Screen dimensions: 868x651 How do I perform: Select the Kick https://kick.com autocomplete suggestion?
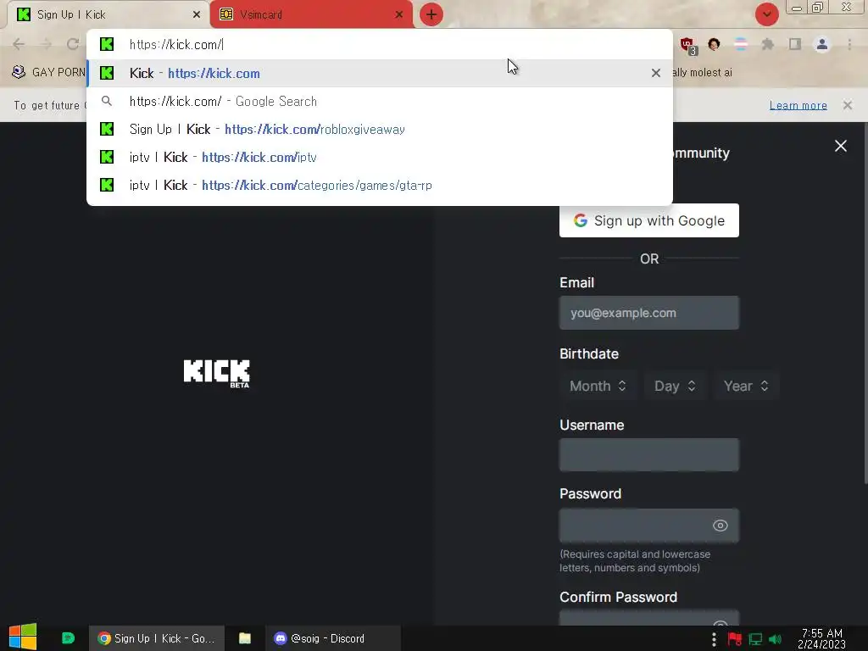point(380,73)
